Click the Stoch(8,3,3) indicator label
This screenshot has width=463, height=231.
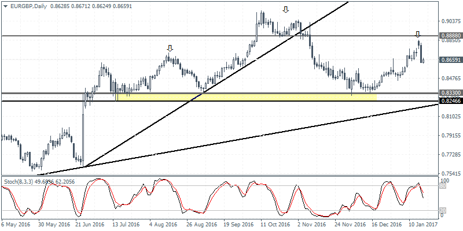(x=21, y=181)
